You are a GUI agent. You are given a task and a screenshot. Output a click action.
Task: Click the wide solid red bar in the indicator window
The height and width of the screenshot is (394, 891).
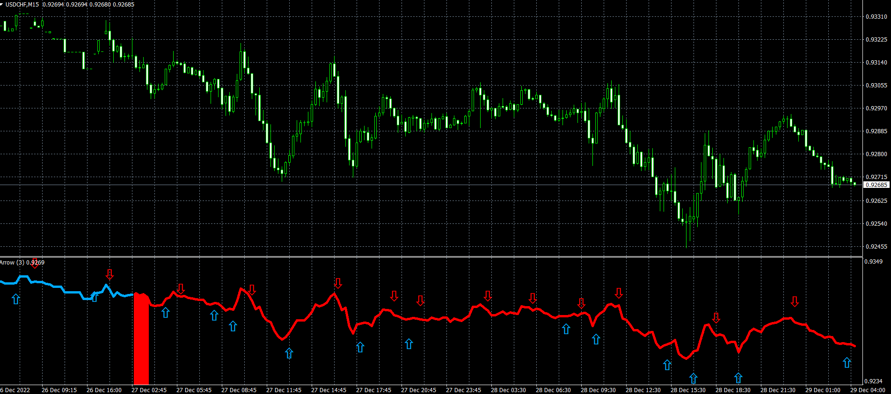(x=141, y=339)
